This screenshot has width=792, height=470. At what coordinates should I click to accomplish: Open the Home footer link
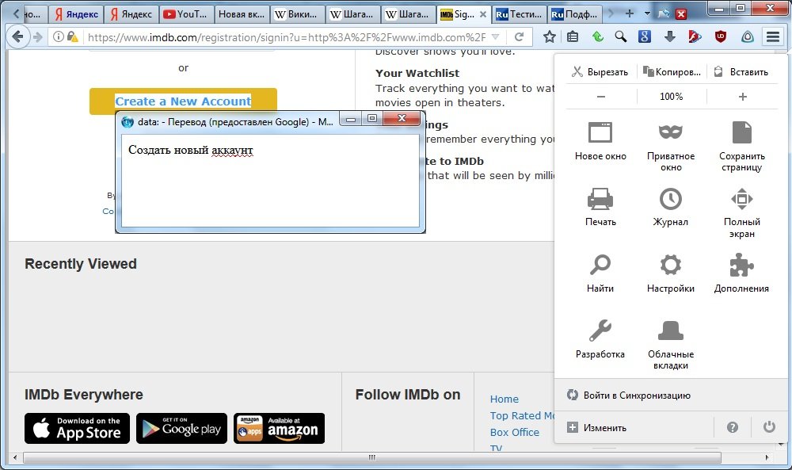pyautogui.click(x=504, y=399)
